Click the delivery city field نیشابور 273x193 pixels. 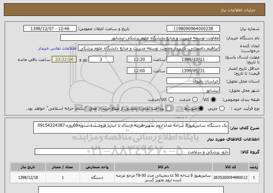click(193, 90)
